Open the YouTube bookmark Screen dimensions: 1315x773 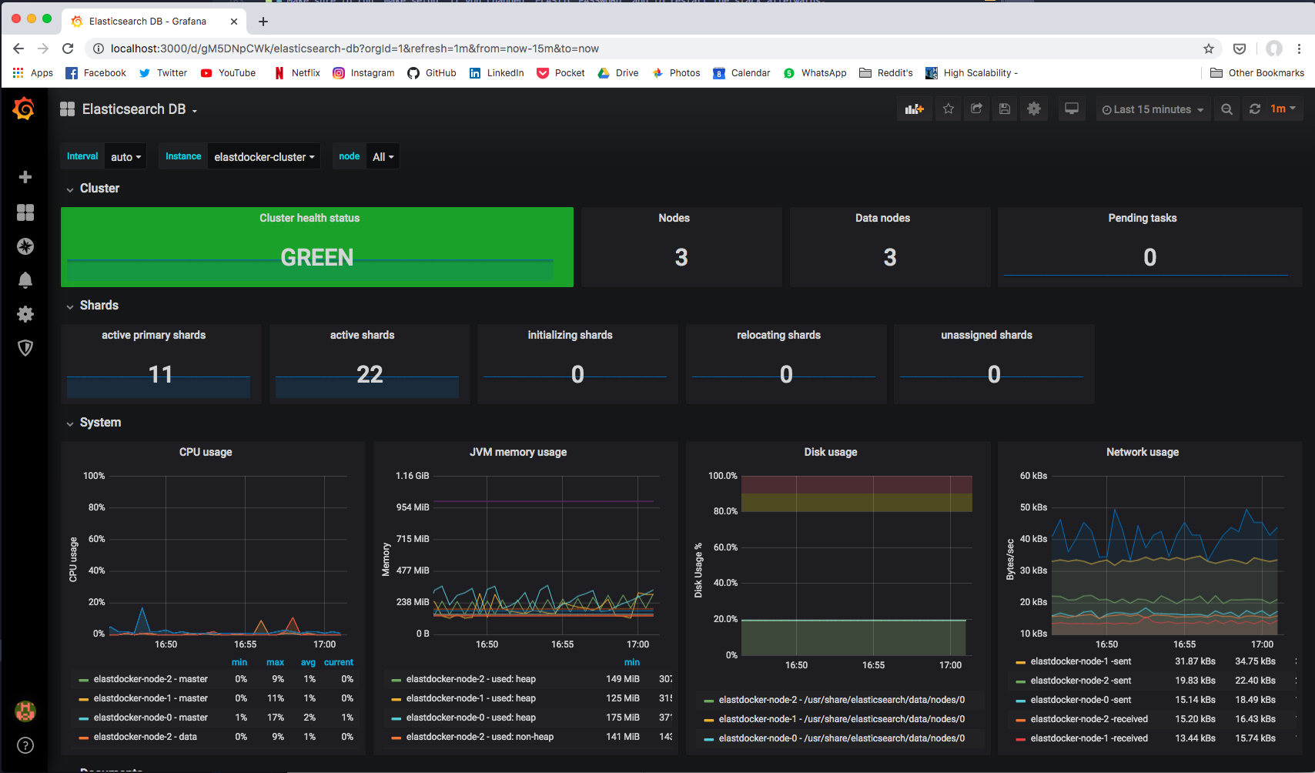(x=228, y=73)
